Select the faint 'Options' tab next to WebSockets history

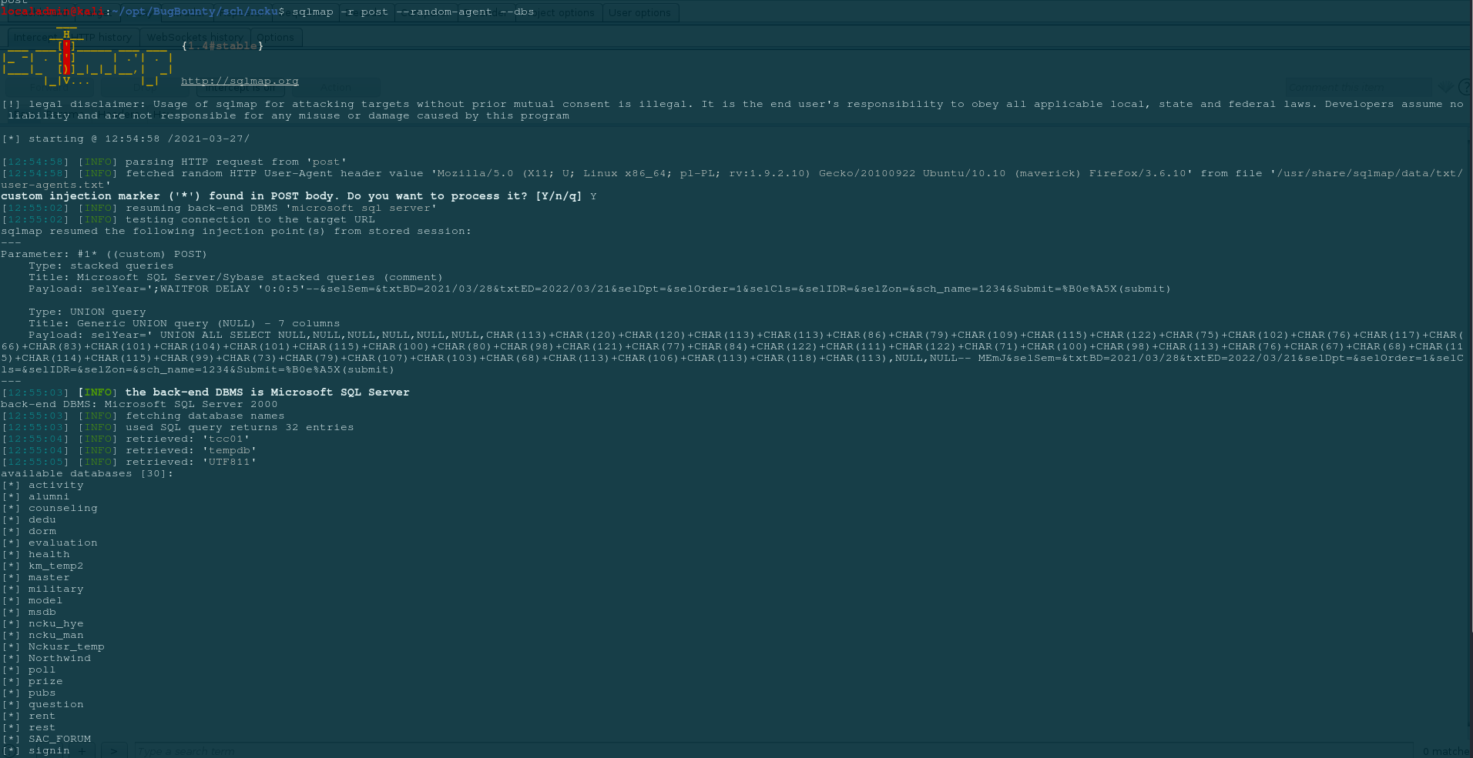point(275,37)
